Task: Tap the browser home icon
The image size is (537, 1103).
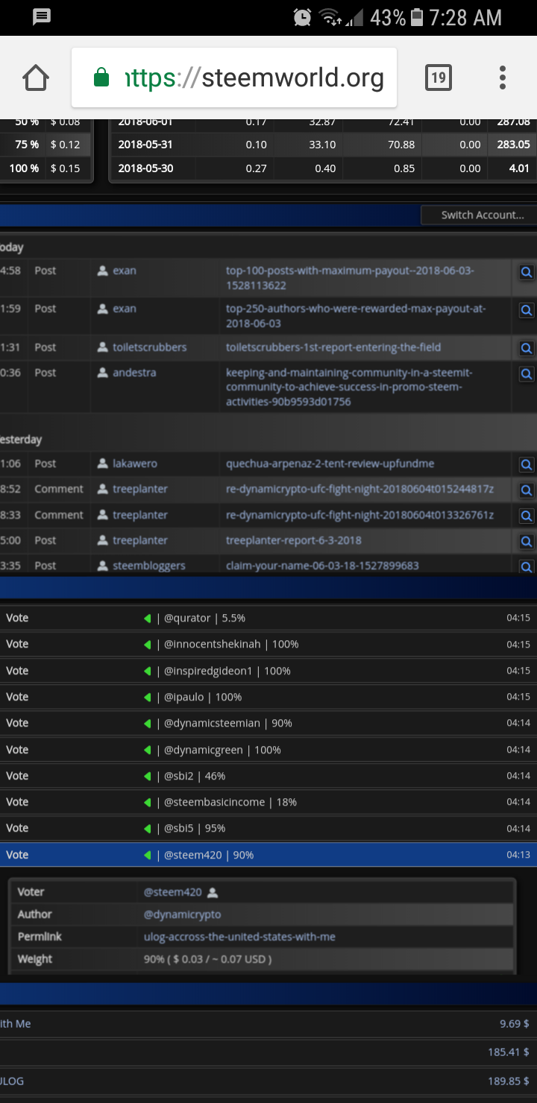Action: click(36, 78)
